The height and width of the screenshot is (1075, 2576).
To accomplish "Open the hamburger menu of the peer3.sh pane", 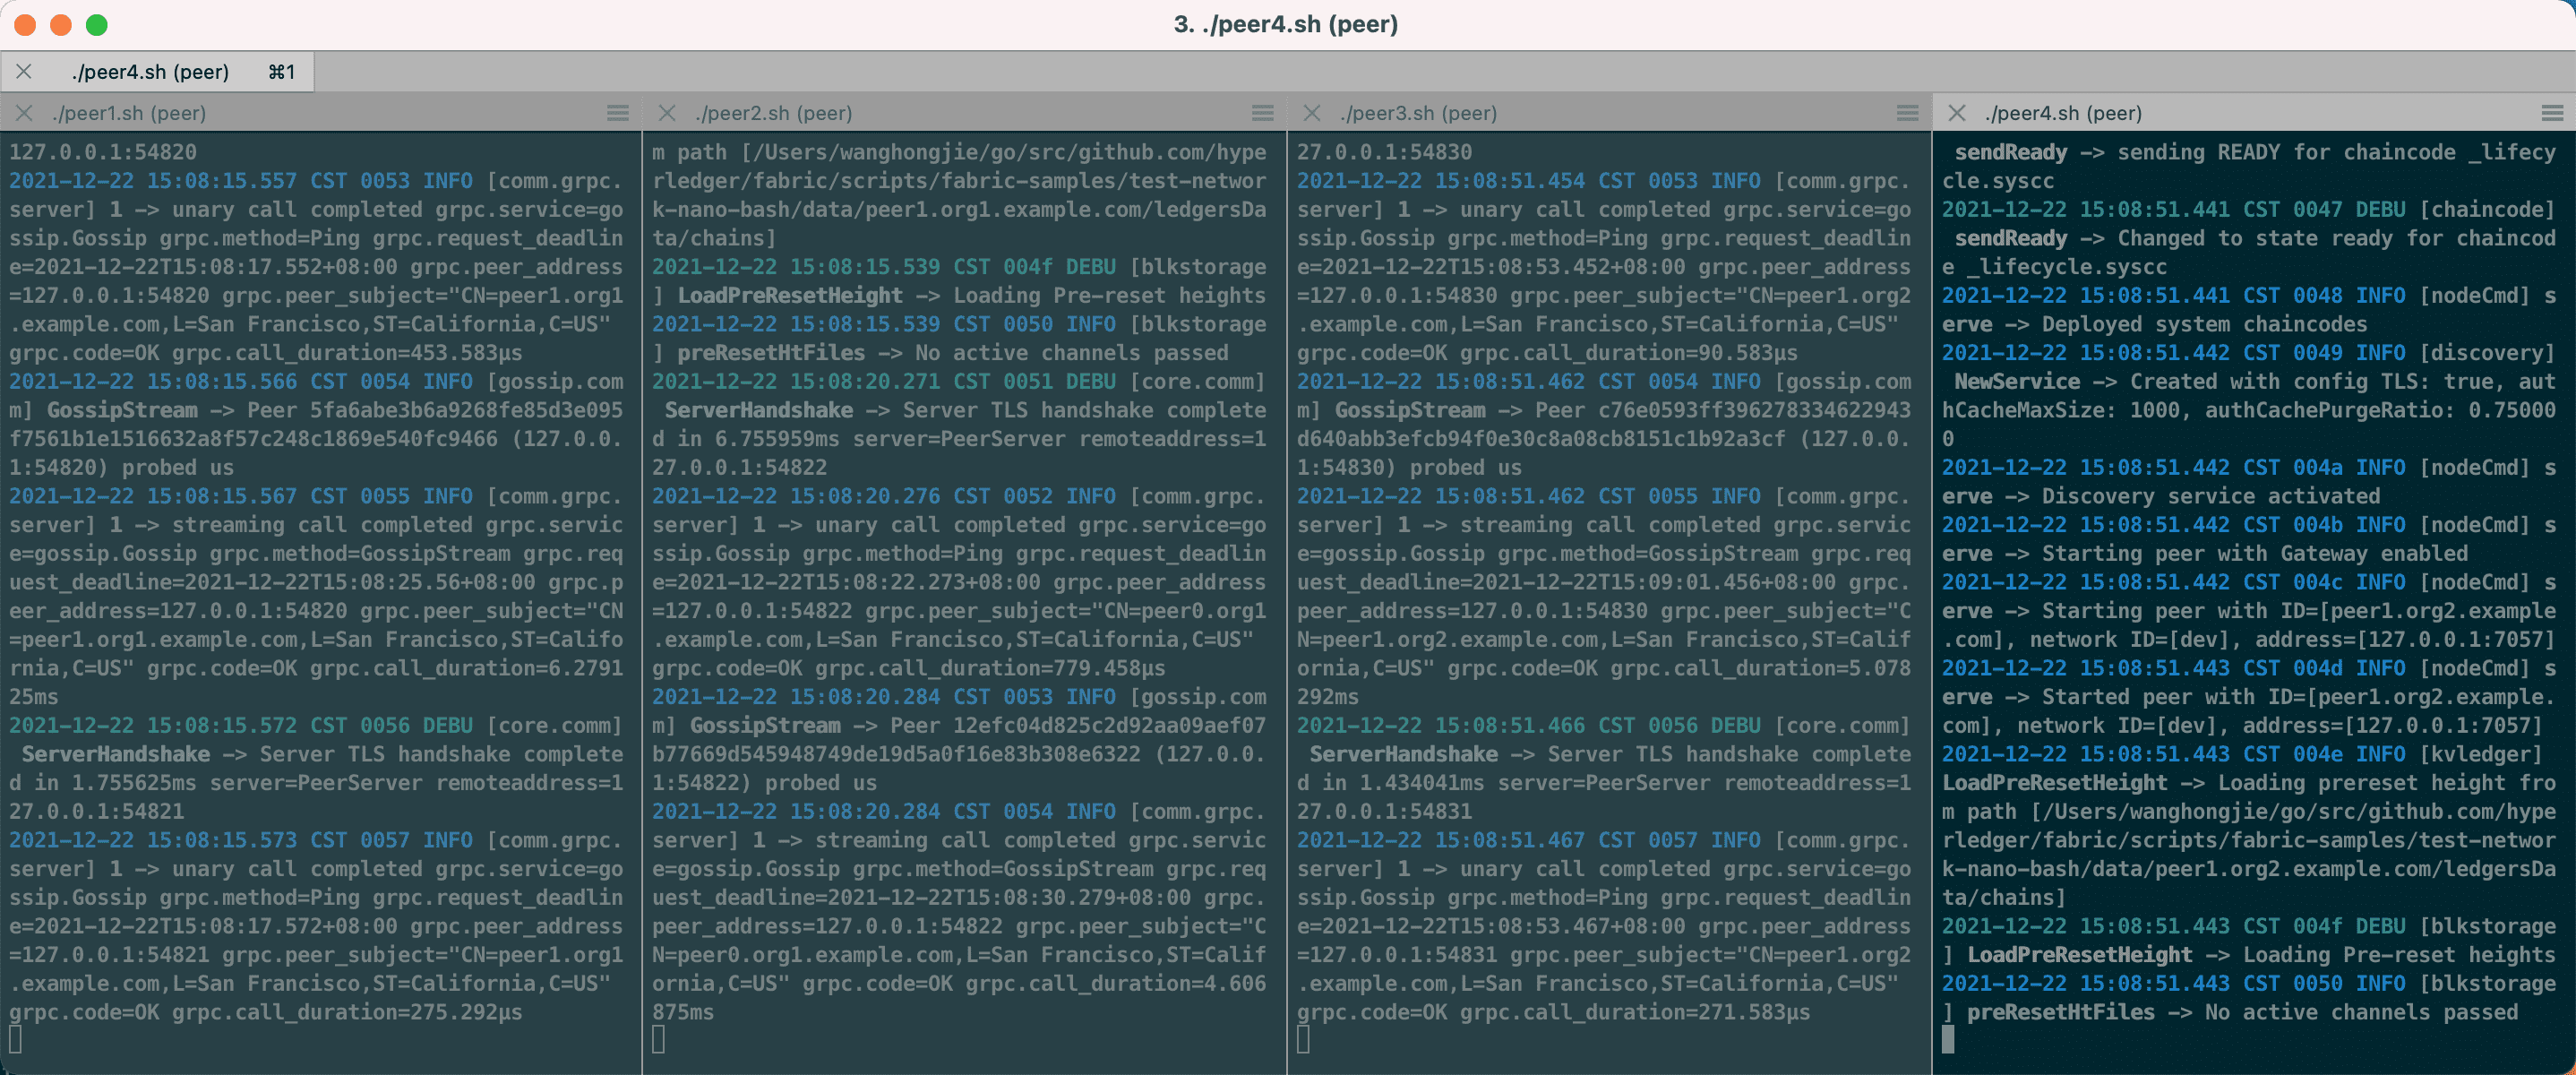I will click(1907, 113).
